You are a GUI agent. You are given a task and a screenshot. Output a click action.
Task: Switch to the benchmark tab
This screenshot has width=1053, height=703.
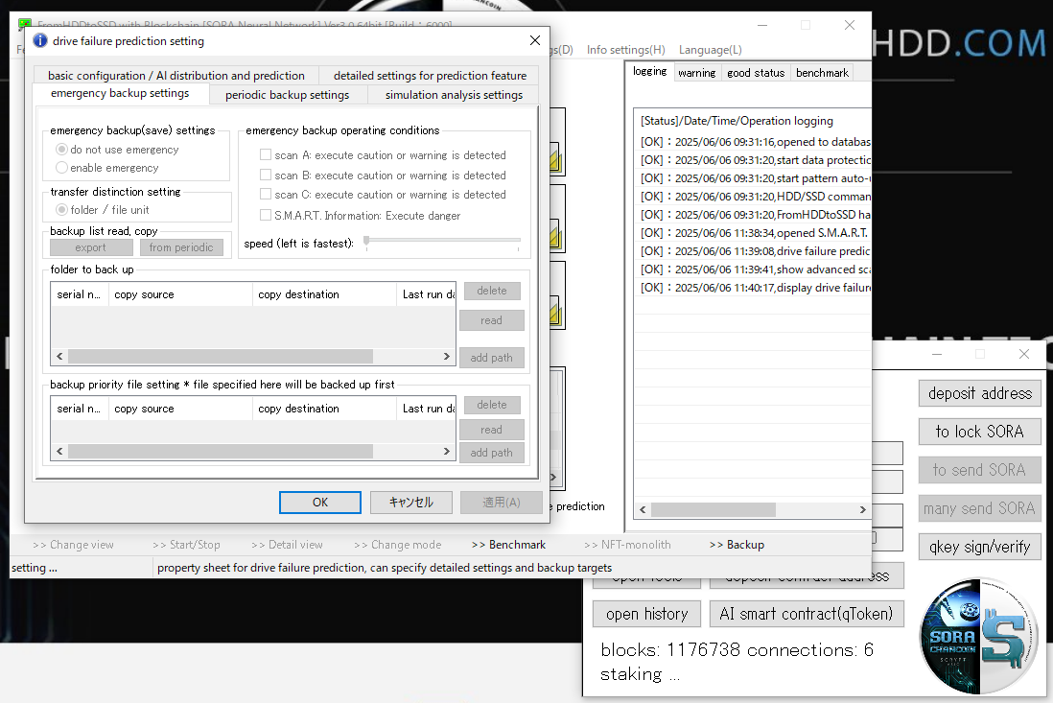coord(822,73)
